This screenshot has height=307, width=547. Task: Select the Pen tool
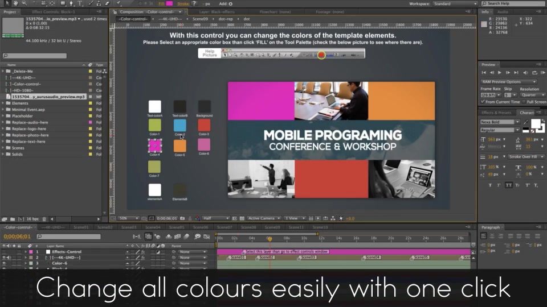point(72,3)
